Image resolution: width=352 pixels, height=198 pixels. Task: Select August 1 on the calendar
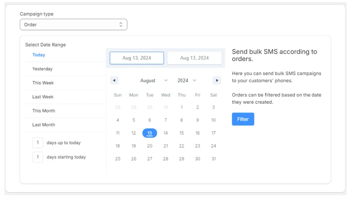point(182,107)
